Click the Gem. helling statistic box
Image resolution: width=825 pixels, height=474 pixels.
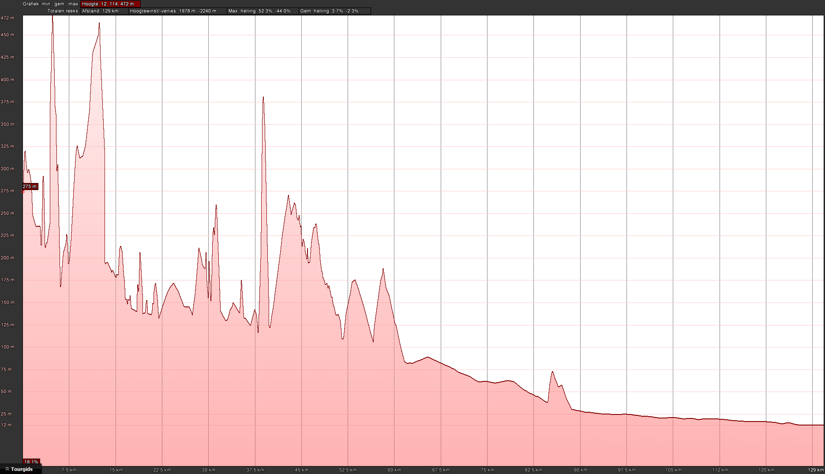coord(334,11)
